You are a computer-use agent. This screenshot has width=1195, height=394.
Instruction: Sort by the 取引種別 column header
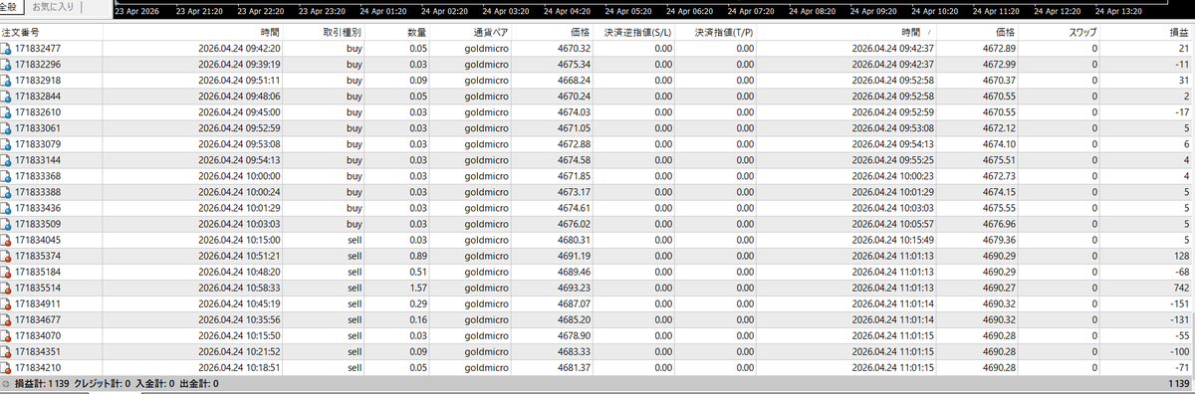(342, 33)
